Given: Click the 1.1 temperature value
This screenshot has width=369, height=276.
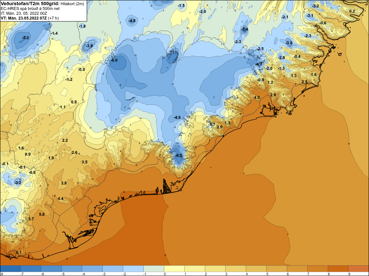Looking at the screenshot, I should click(x=63, y=107).
